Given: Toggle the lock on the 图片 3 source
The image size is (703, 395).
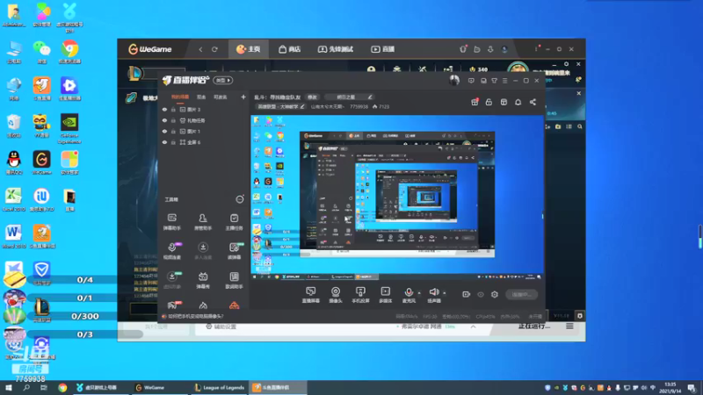Looking at the screenshot, I should [173, 109].
